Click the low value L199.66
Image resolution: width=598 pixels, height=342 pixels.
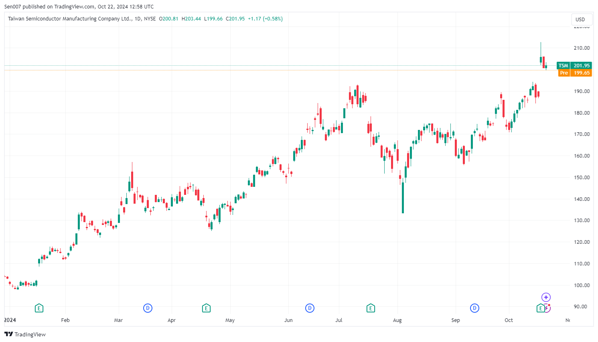(x=213, y=19)
